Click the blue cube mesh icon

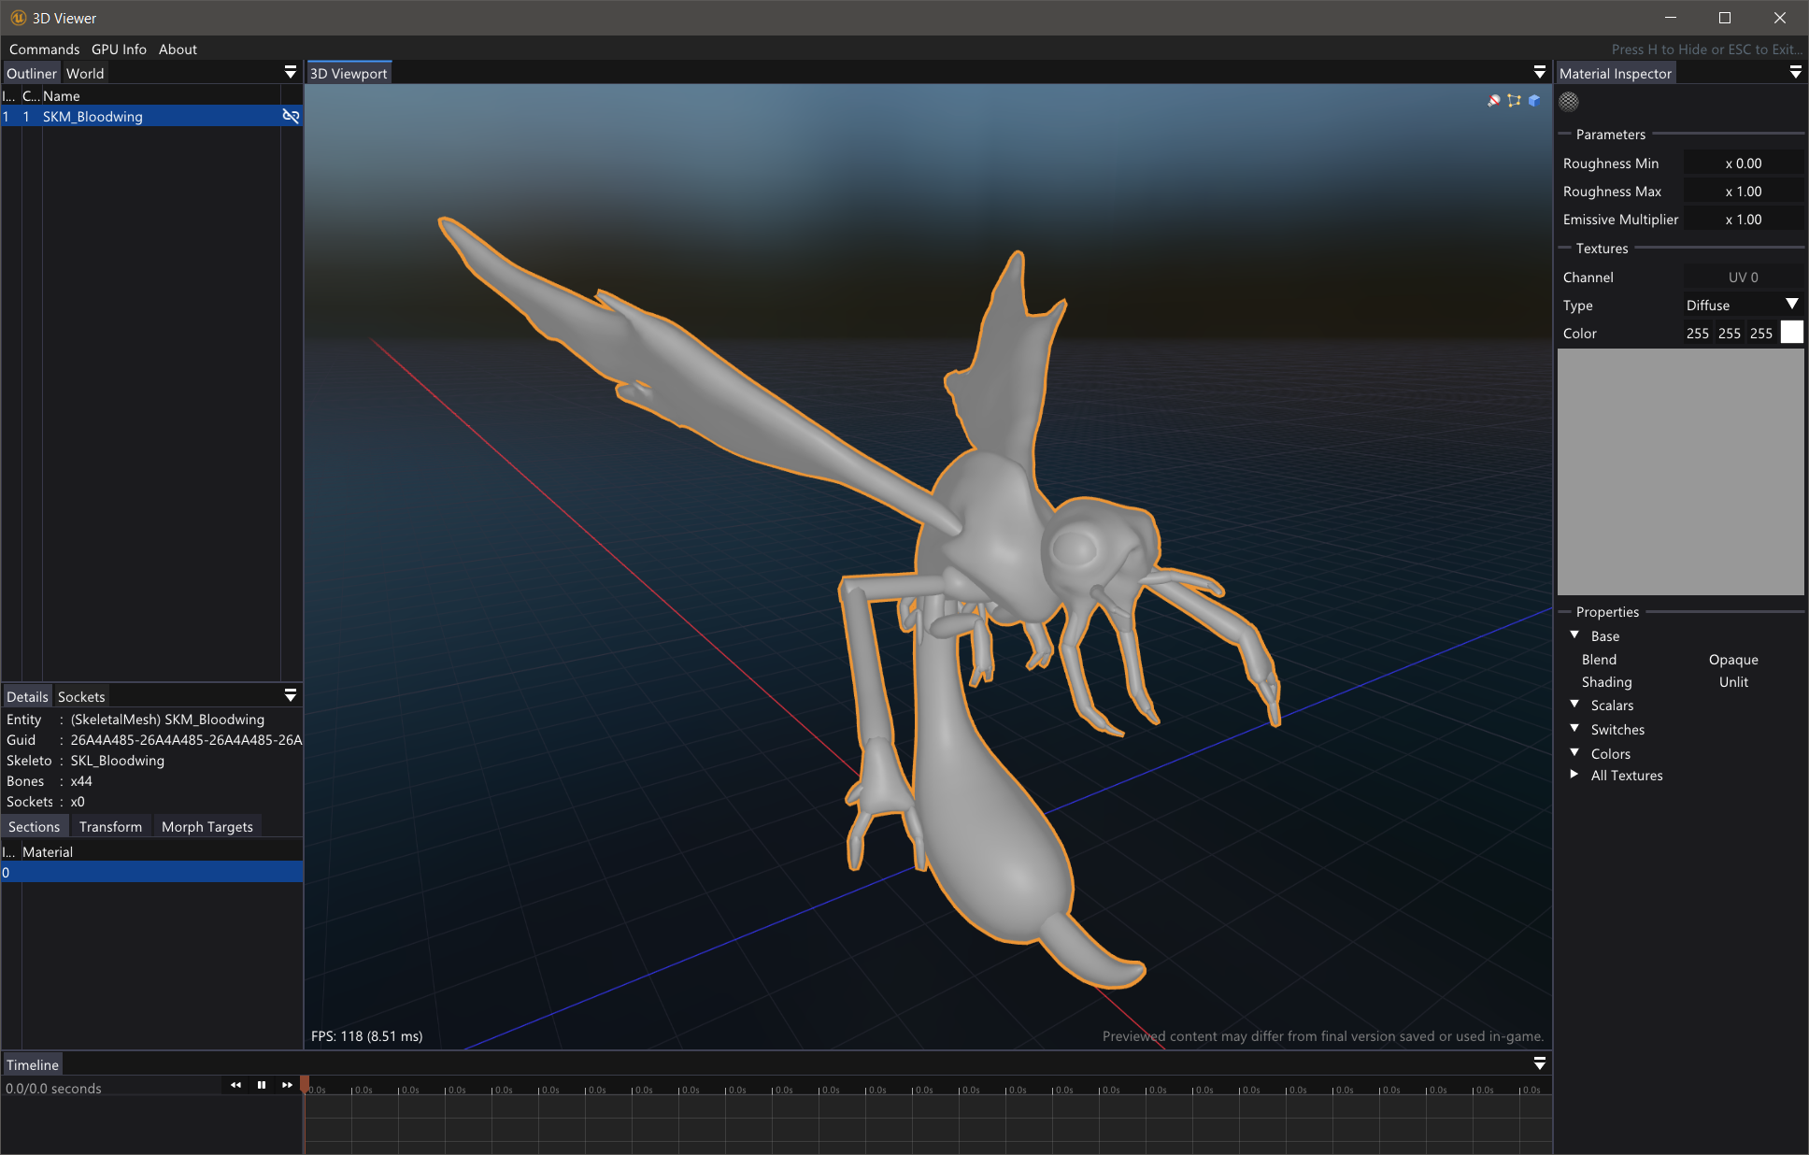(x=1534, y=101)
